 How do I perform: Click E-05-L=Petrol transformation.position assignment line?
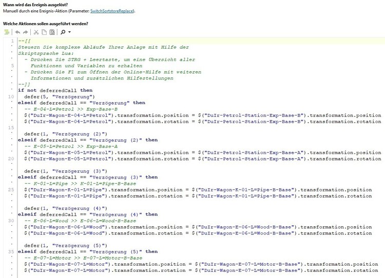[x=203, y=153]
